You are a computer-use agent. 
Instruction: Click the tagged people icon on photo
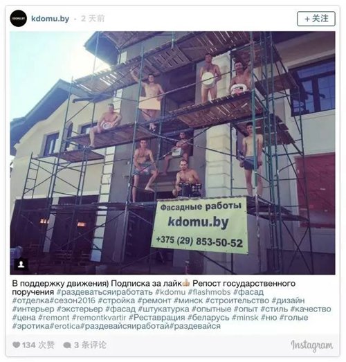pyautogui.click(x=21, y=264)
